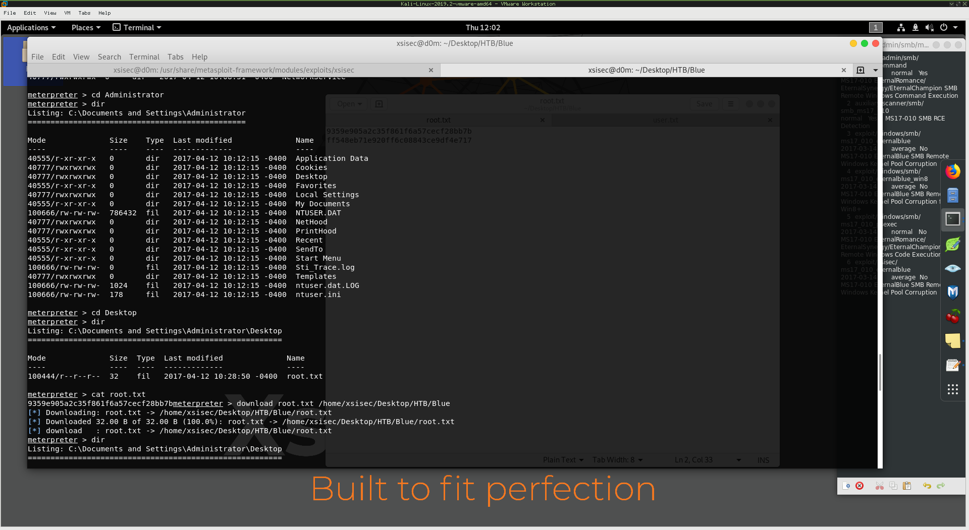Click the NTUSER.DAT entry in listing
This screenshot has height=530, width=969.
coord(318,213)
